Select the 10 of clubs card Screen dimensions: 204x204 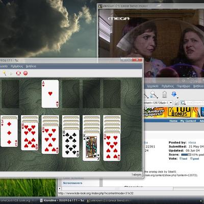[x=71, y=143]
